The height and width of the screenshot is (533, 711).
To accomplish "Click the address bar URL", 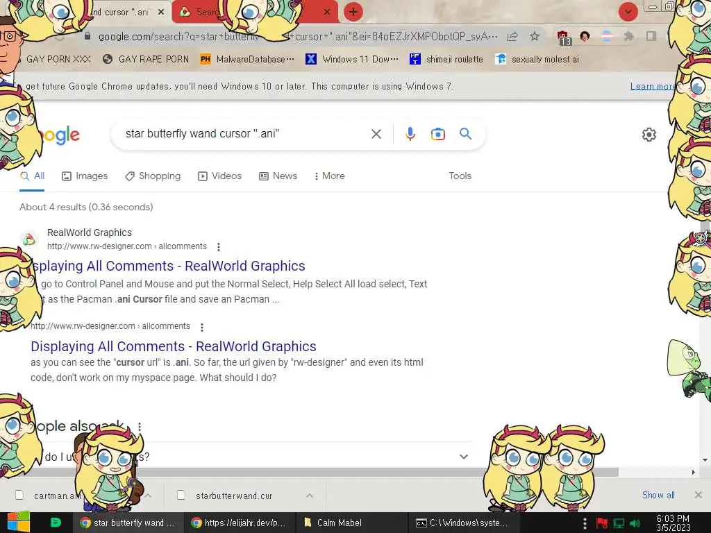I will pos(297,36).
